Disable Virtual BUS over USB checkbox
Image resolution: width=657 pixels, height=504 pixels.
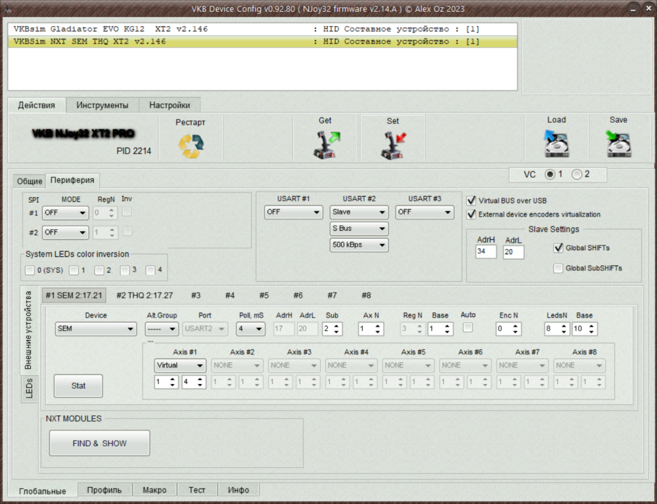pyautogui.click(x=471, y=201)
